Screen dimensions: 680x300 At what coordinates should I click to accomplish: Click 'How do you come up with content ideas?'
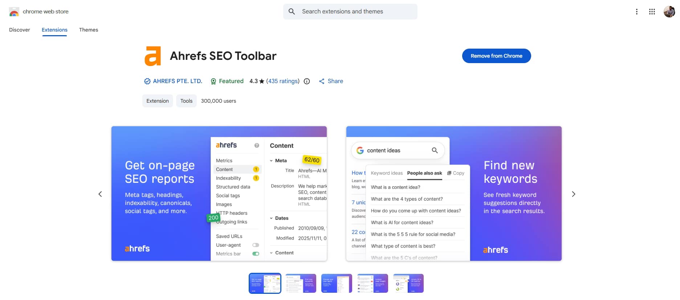tap(416, 211)
